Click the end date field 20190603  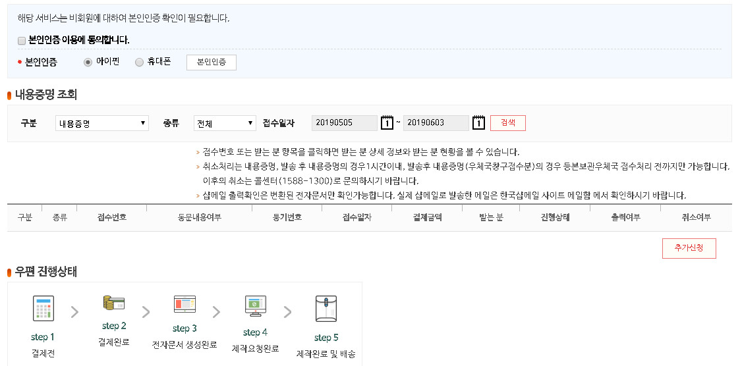436,122
